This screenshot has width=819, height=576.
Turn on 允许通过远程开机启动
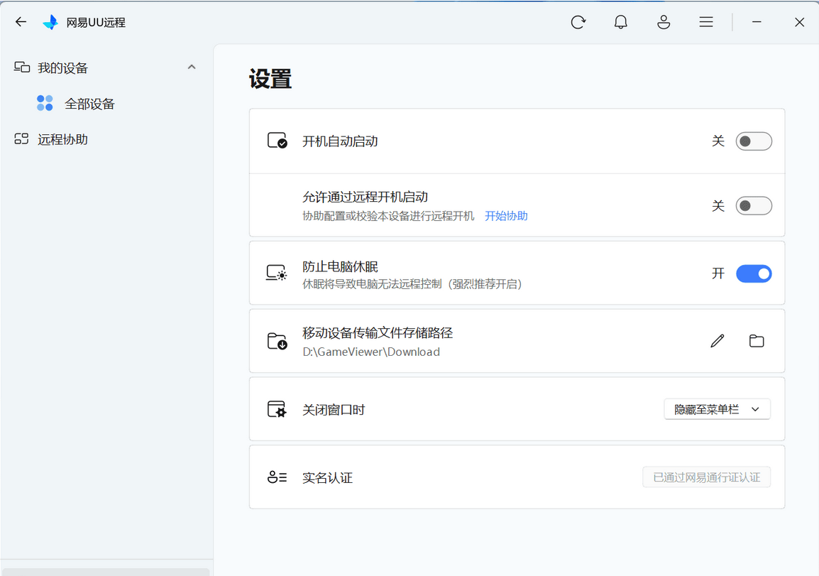[x=754, y=205]
